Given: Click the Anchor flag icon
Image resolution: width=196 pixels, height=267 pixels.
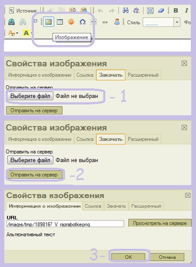Looking at the screenshot, I should pos(36,21).
